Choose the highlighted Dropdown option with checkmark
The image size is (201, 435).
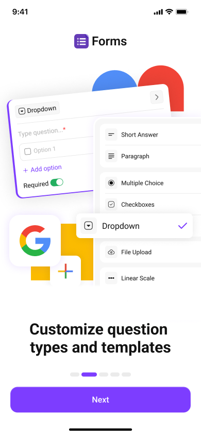pos(135,226)
